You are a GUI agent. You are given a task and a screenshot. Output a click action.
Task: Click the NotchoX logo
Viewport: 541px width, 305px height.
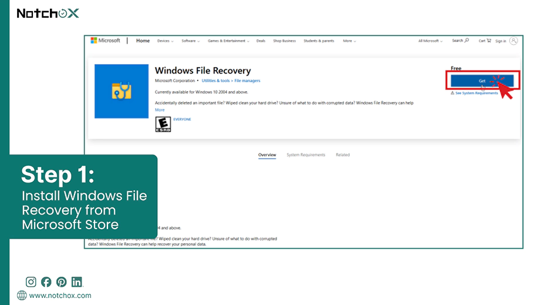48,13
